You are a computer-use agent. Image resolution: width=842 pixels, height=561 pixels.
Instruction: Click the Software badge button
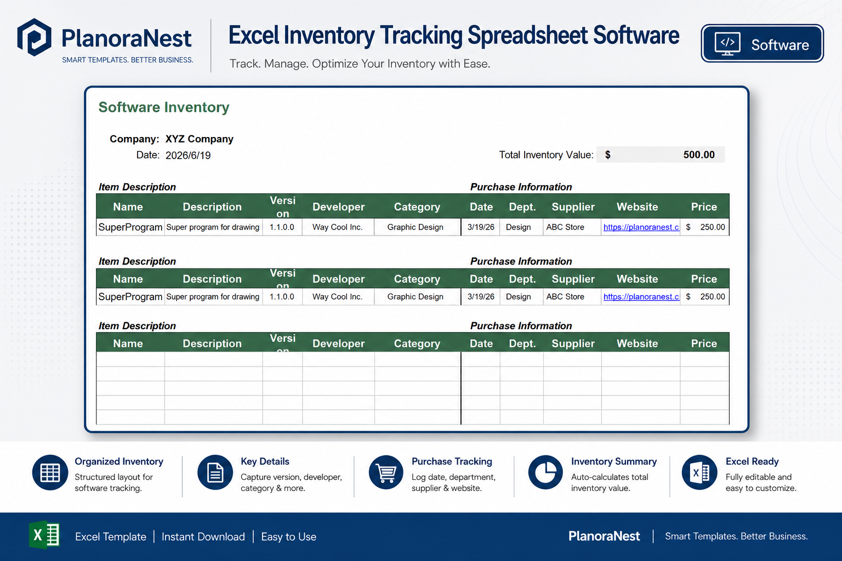click(x=762, y=43)
